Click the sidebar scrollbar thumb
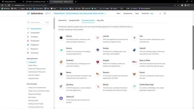 pyautogui.click(x=54, y=24)
